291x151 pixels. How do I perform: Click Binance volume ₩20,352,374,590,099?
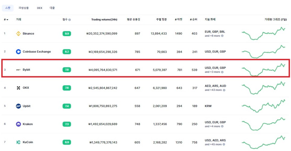point(102,33)
